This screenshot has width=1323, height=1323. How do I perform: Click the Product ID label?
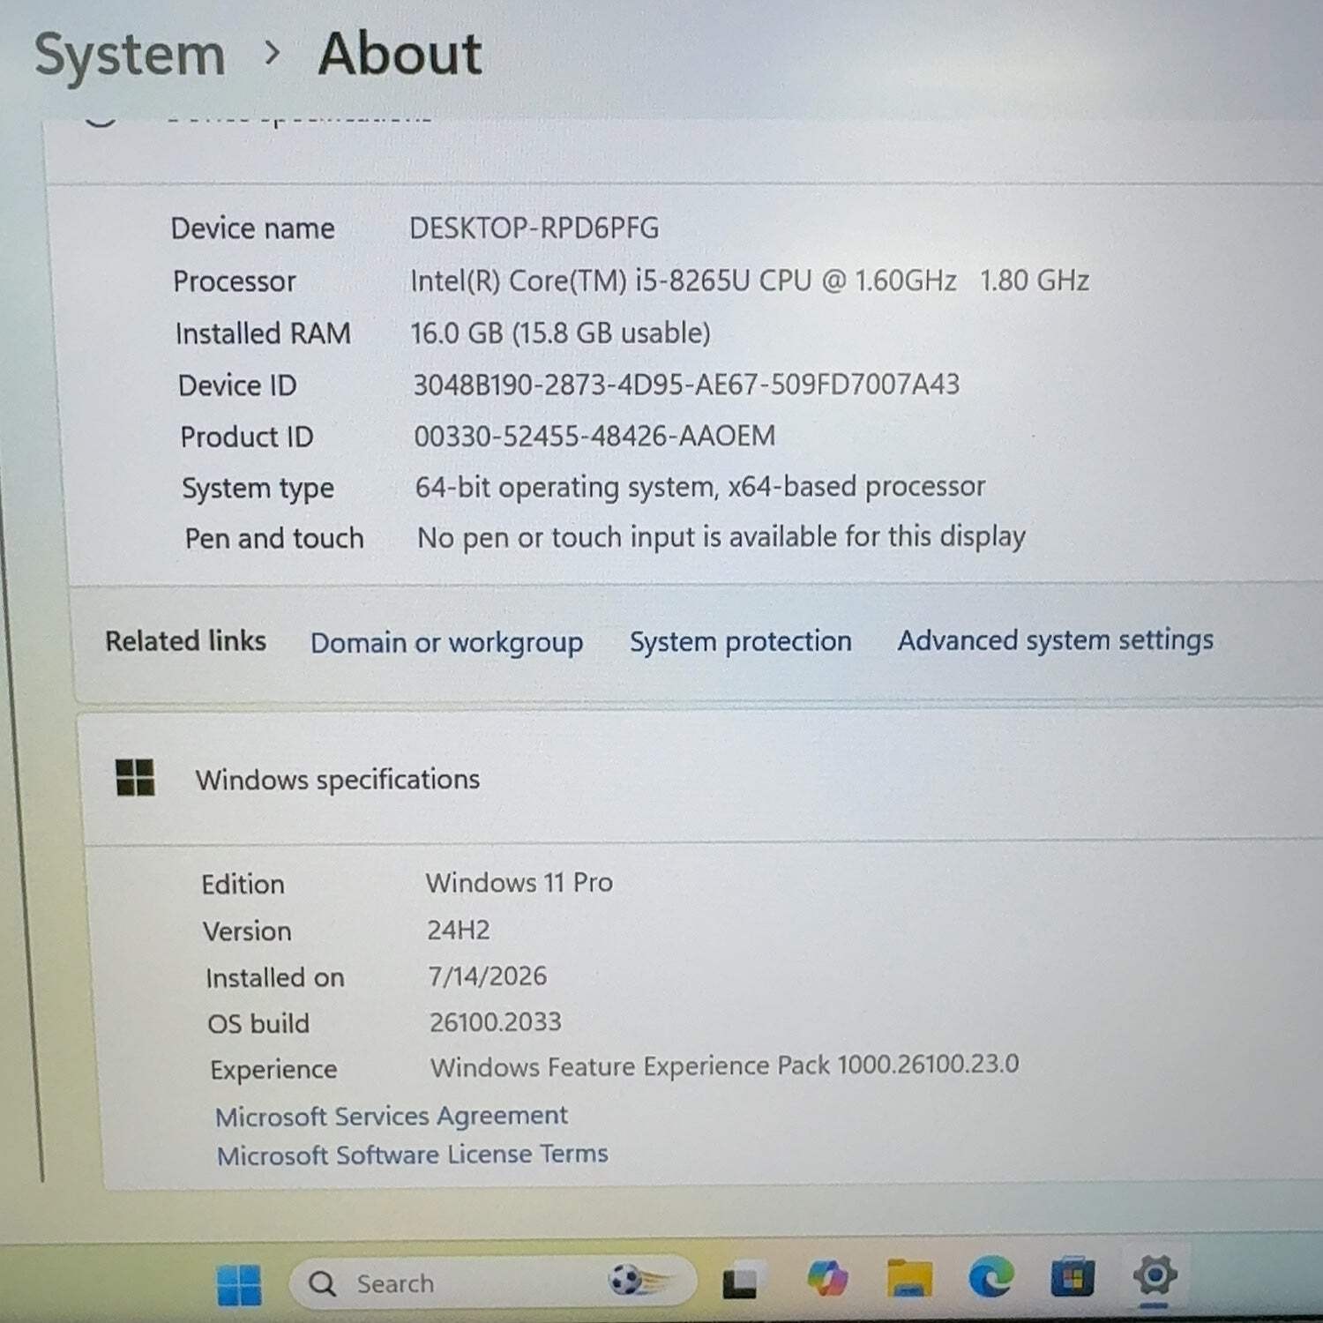click(246, 437)
